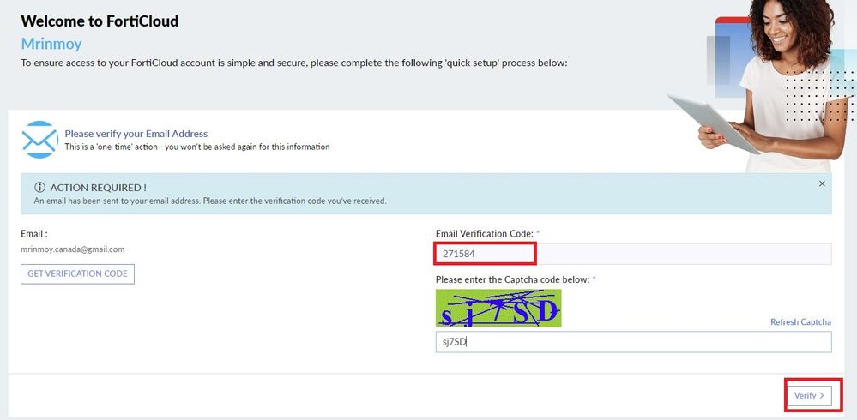Click the 'Welcome to FortiCloud' heading
This screenshot has width=857, height=420.
[100, 21]
